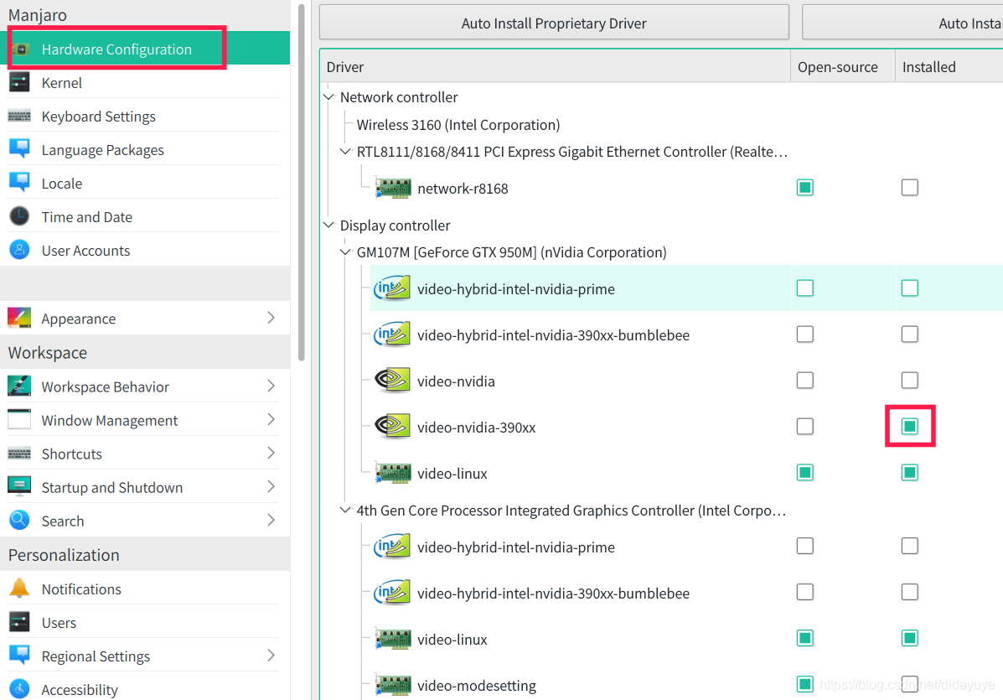
Task: Toggle Open-source checkbox for video-nvidia-390xx
Action: [804, 426]
